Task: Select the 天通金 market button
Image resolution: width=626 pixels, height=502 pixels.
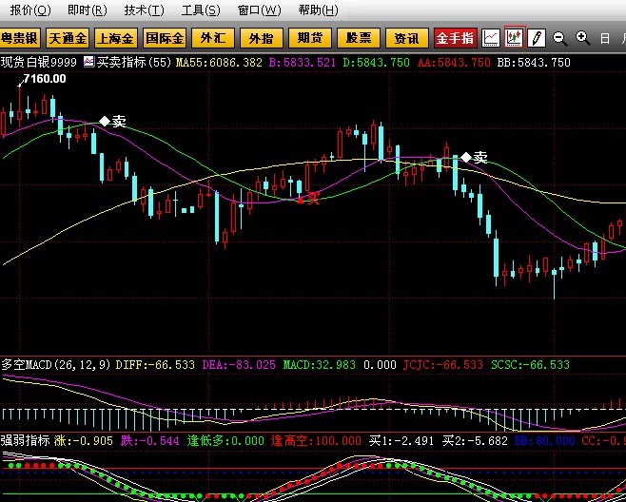Action: tap(68, 39)
